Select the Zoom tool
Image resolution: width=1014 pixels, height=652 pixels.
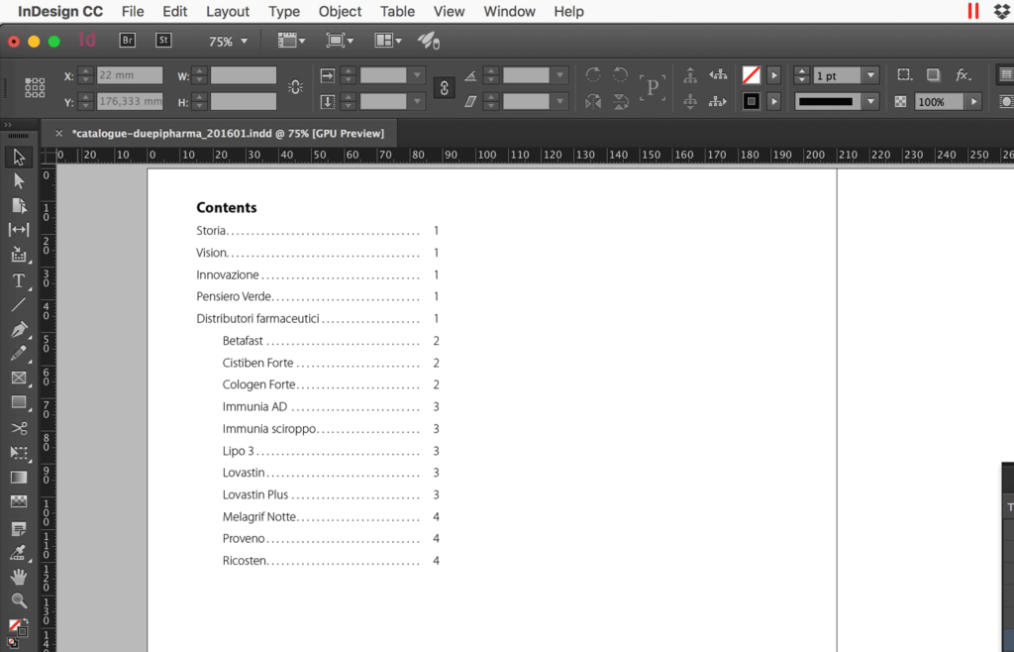19,600
